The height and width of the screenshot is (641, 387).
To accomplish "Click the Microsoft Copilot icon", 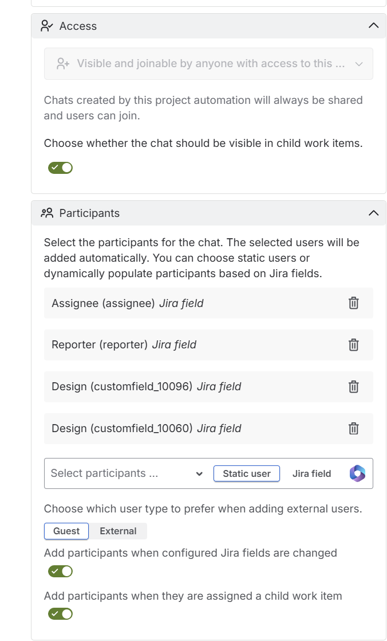I will click(x=357, y=473).
